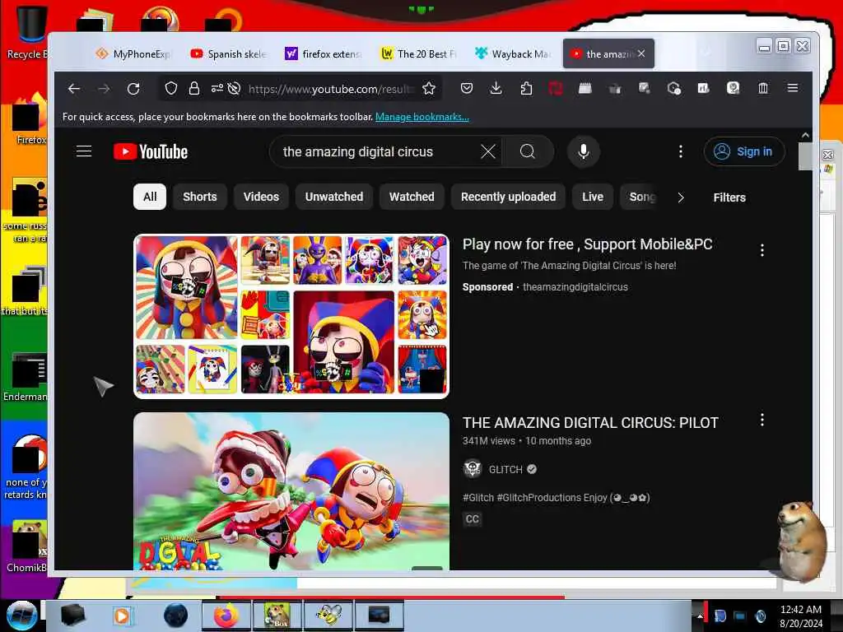The width and height of the screenshot is (843, 632).
Task: Open the Play now for free sponsored title
Action: click(587, 244)
